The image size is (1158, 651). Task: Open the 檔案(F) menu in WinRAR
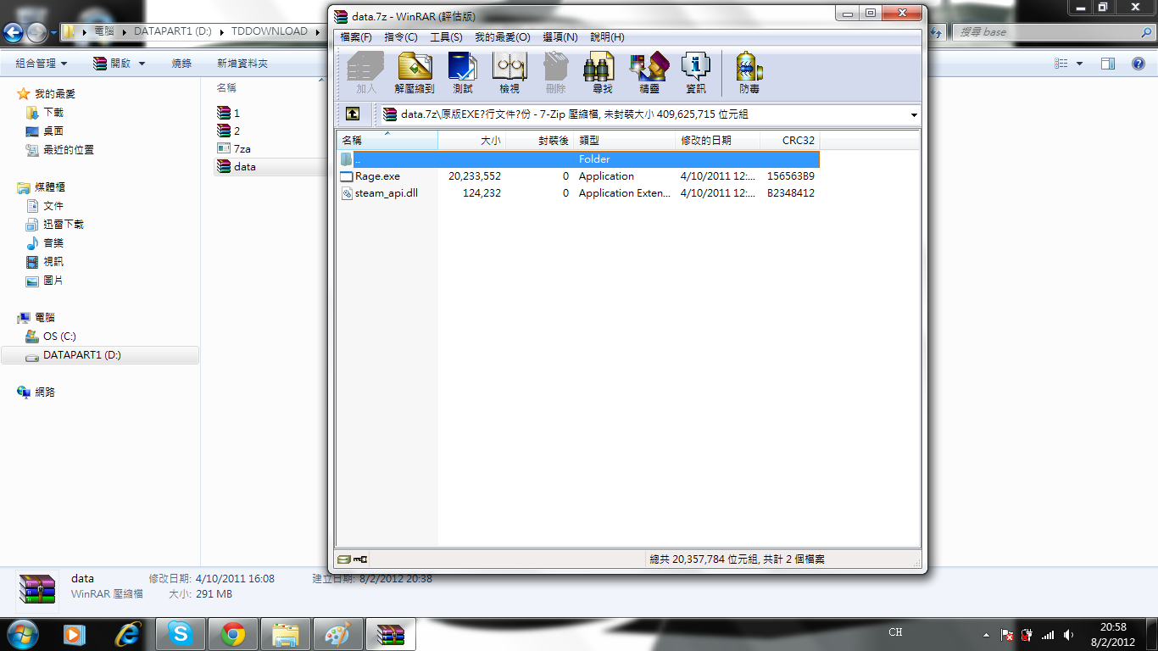(x=356, y=37)
